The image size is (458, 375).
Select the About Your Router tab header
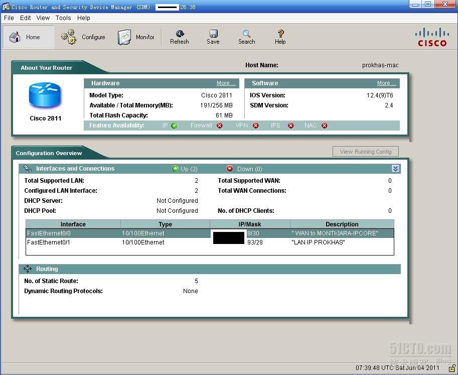[x=47, y=67]
